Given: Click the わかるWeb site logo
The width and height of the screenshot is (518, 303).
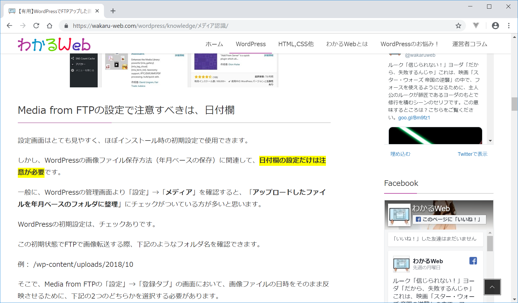Looking at the screenshot, I should pos(54,45).
